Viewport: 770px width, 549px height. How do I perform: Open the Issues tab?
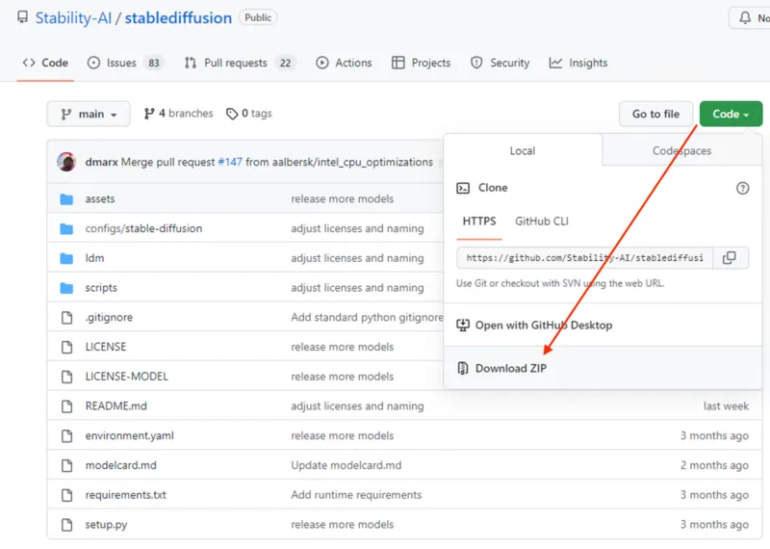pyautogui.click(x=126, y=63)
